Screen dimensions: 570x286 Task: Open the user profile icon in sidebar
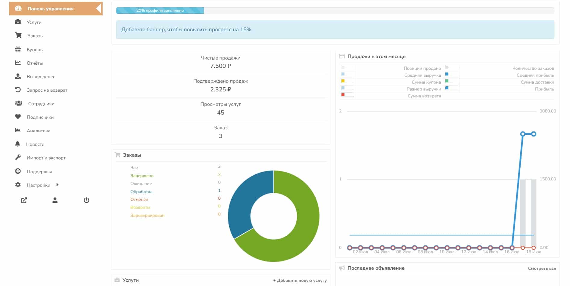(55, 200)
